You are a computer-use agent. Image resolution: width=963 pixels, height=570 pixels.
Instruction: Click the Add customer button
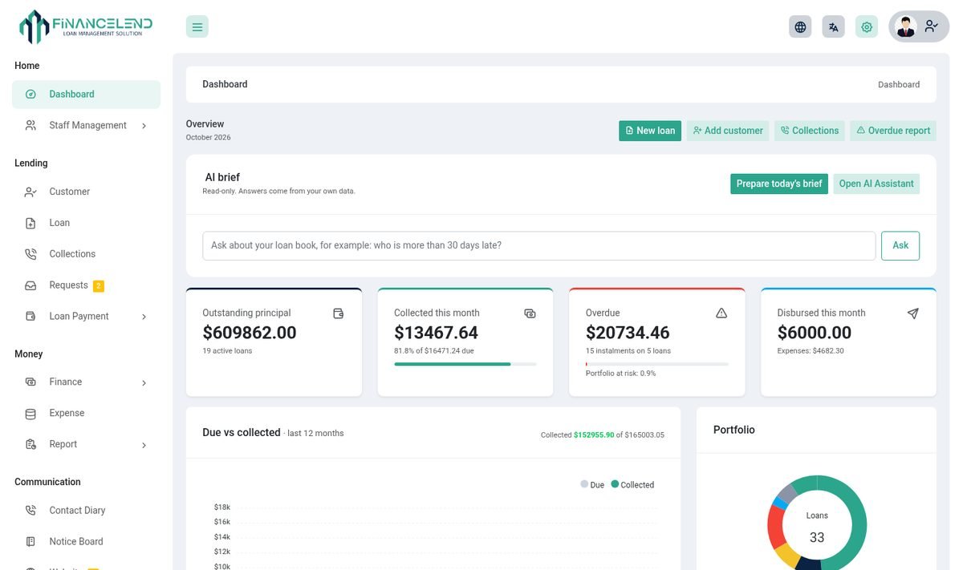(728, 131)
